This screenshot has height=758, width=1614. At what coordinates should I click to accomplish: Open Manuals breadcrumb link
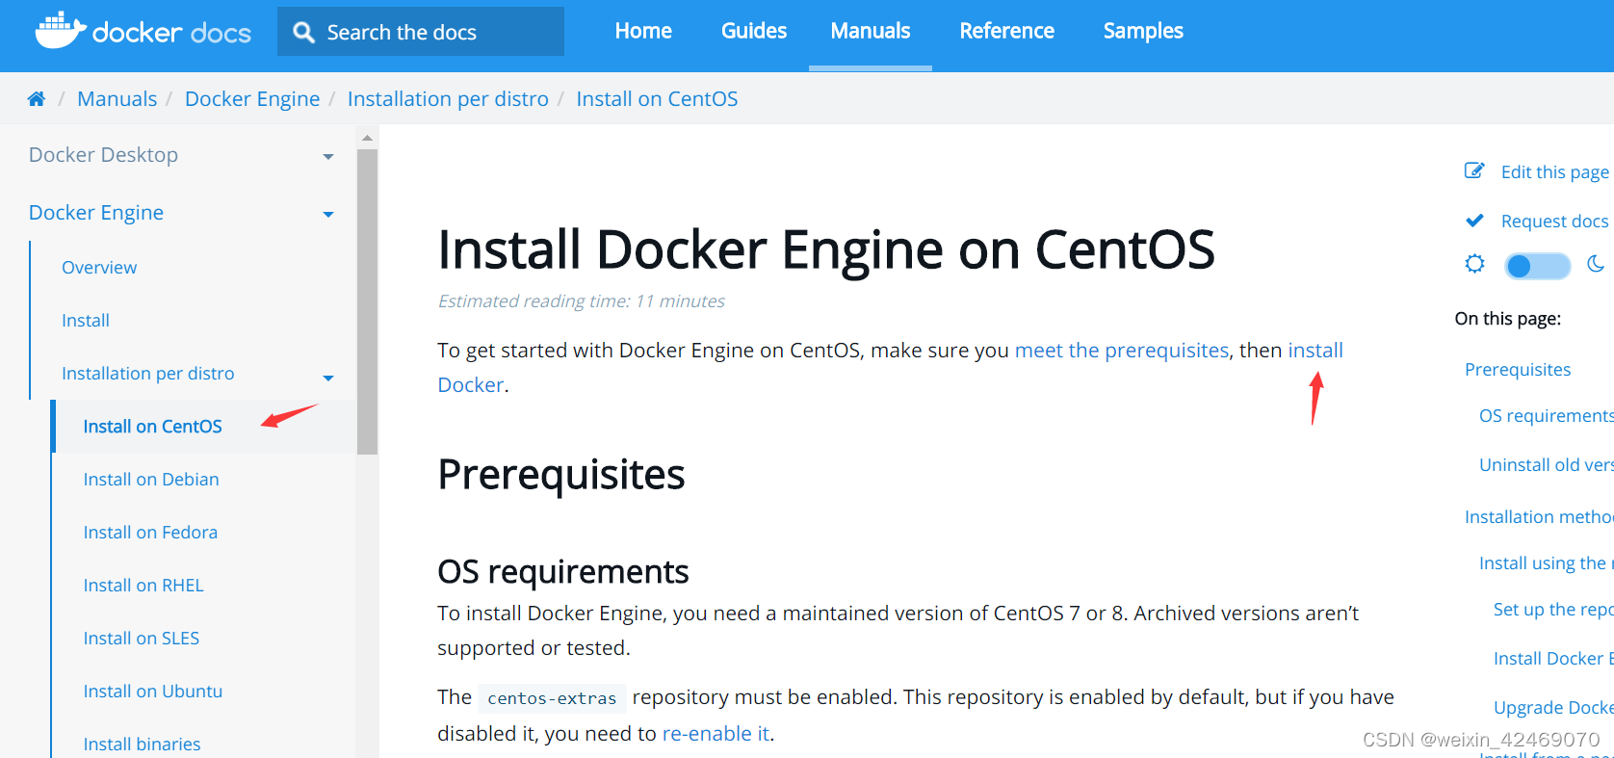[117, 99]
